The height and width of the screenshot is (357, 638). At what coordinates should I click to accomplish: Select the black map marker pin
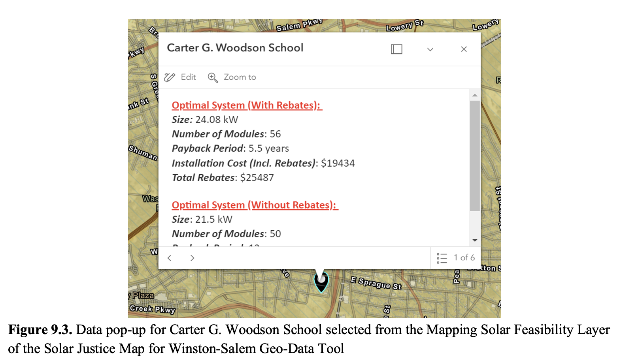[321, 281]
